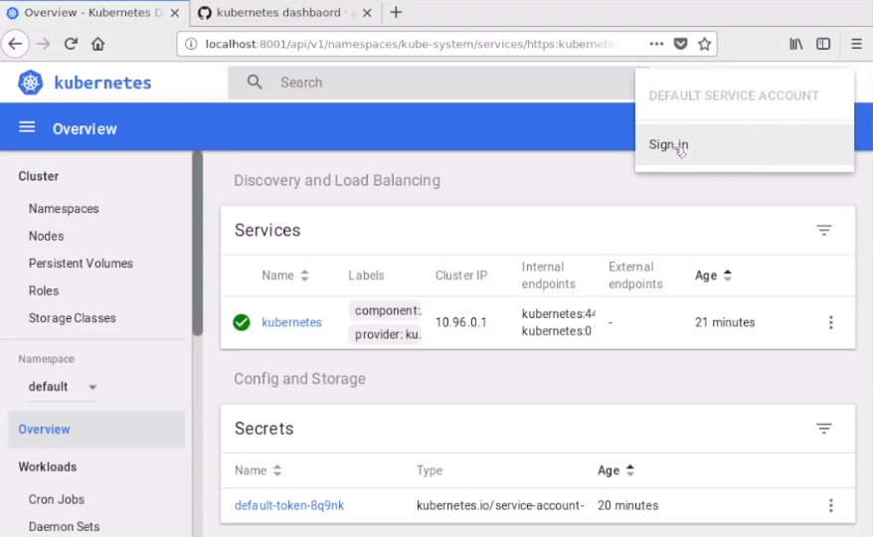Open Namespaces in the Cluster sidebar
The height and width of the screenshot is (537, 873).
pos(64,209)
